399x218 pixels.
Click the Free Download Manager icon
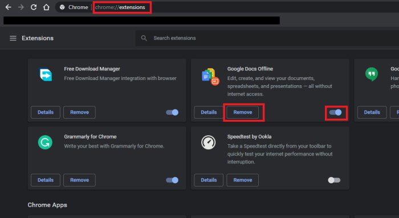[x=46, y=75]
